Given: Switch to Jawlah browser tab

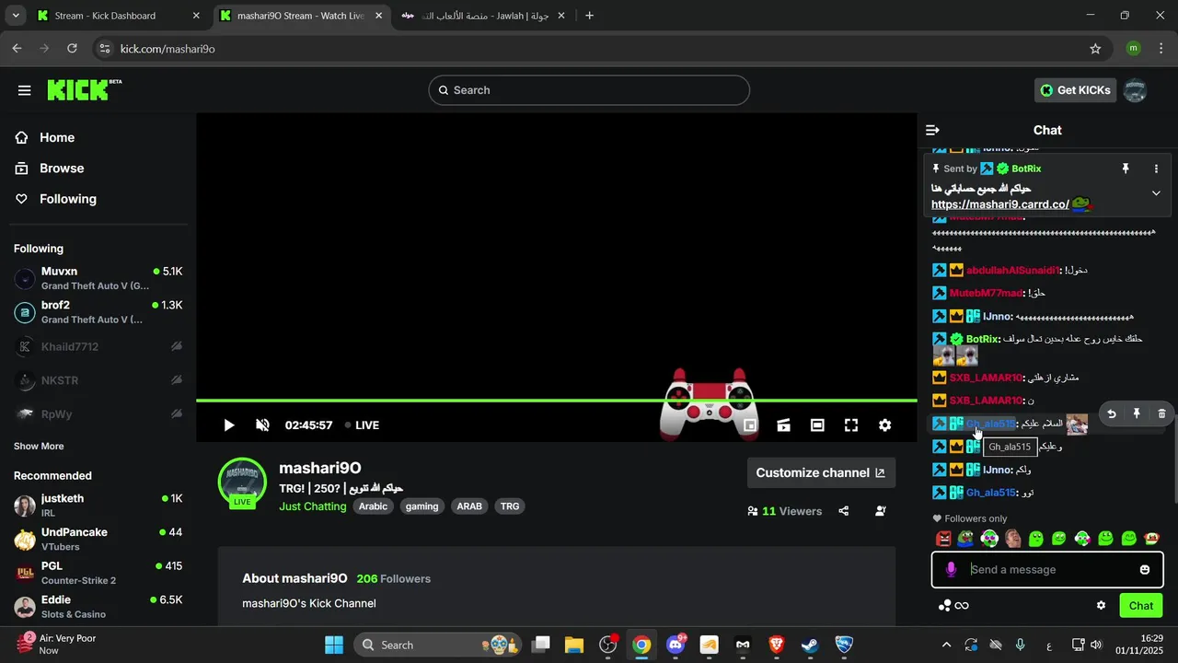Looking at the screenshot, I should pyautogui.click(x=484, y=16).
